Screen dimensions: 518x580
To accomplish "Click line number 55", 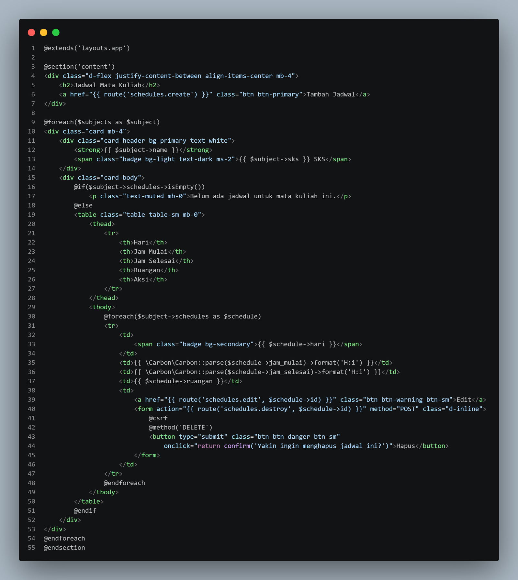I will (31, 548).
